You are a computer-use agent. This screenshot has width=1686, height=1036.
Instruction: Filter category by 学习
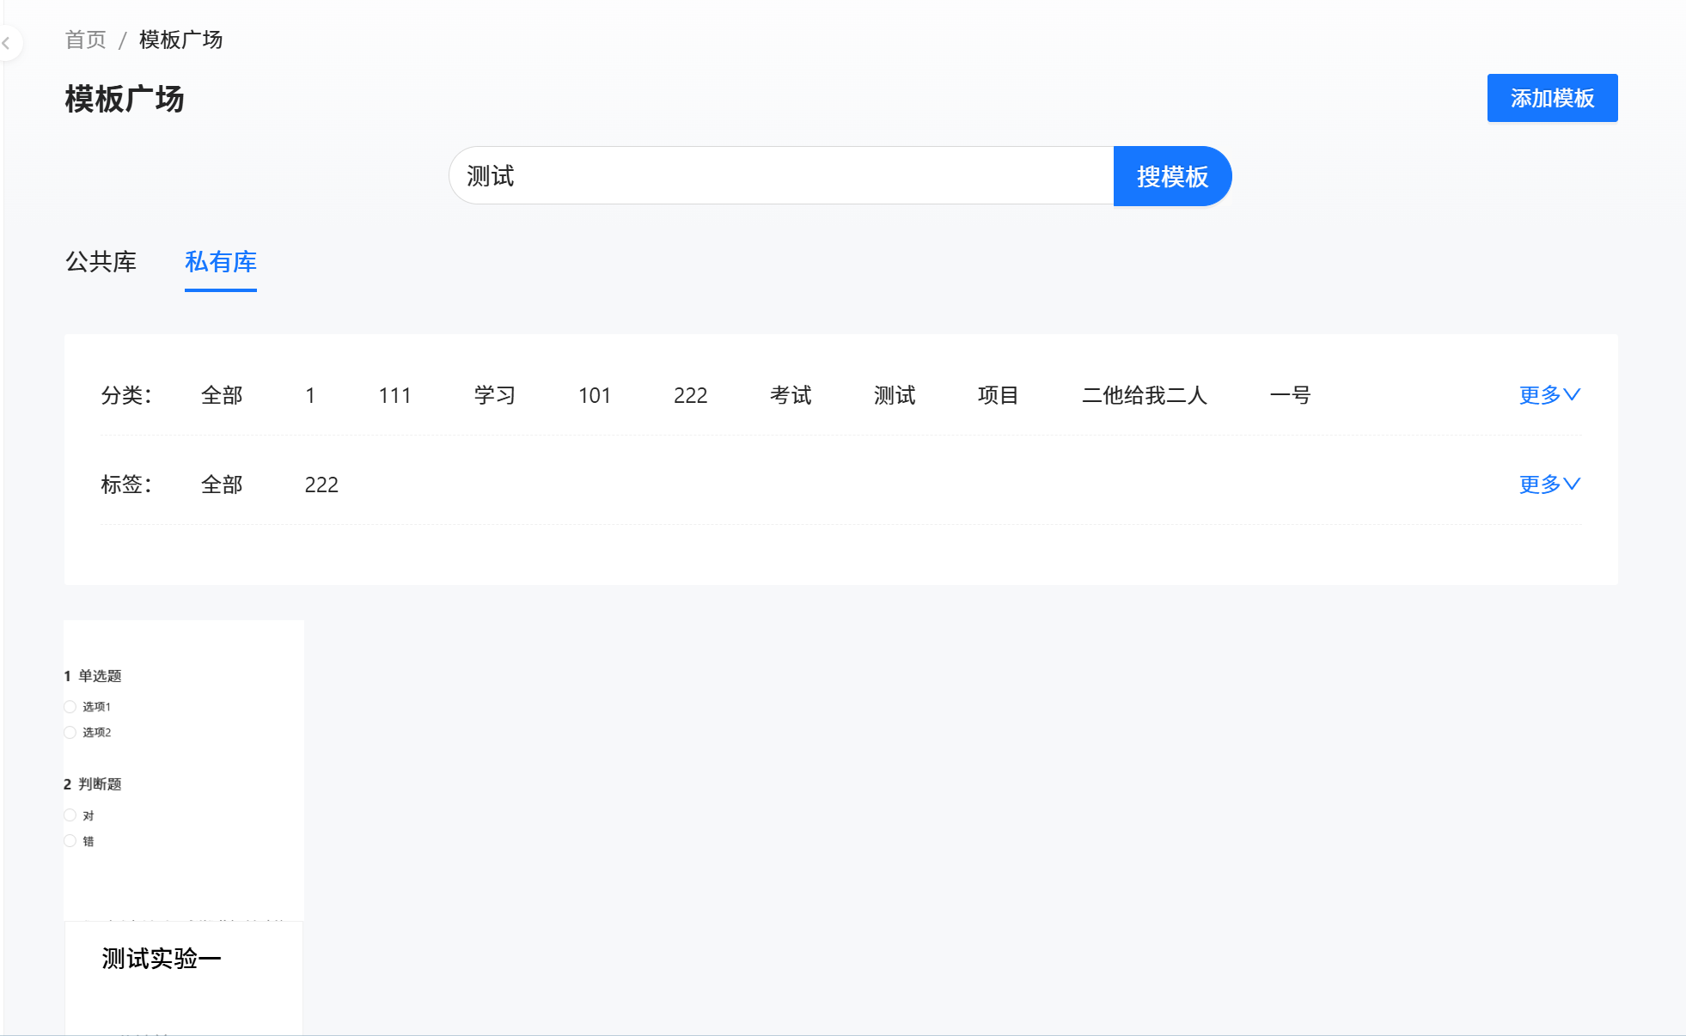495,395
